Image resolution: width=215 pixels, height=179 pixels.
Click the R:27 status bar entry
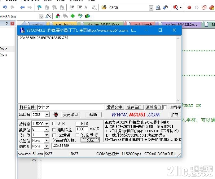coord(82,154)
